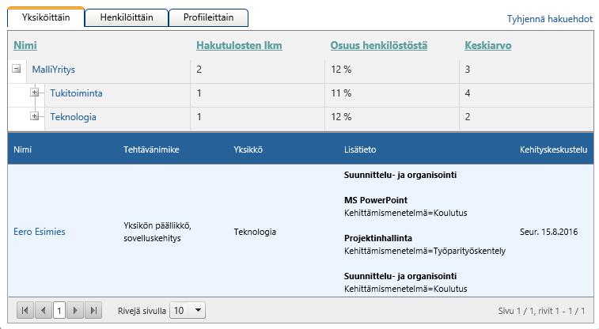This screenshot has height=329, width=599.
Task: Open the MalliYritys unit link
Action: [x=54, y=70]
